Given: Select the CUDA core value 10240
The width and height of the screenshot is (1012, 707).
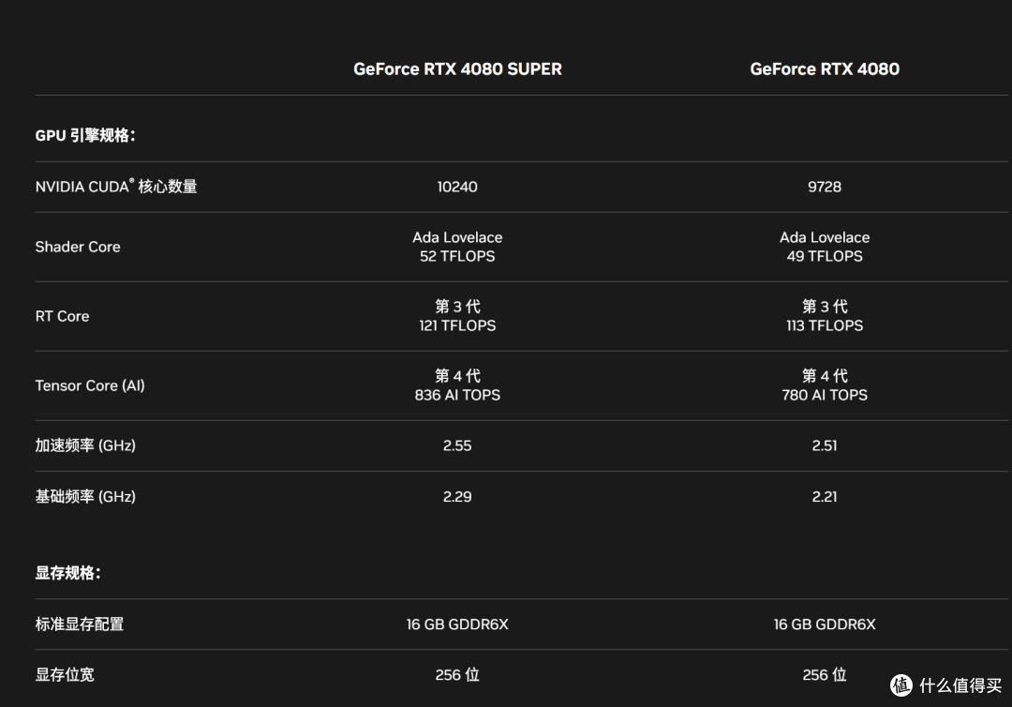Looking at the screenshot, I should click(457, 187).
